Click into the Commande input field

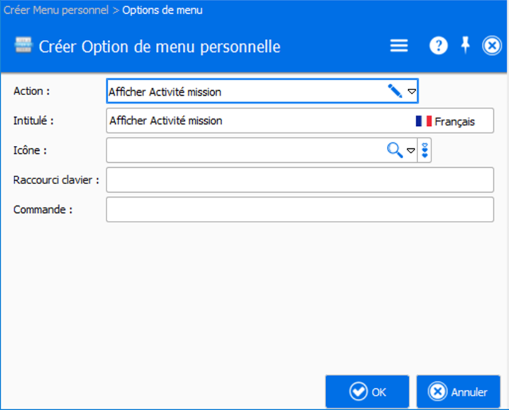click(299, 209)
